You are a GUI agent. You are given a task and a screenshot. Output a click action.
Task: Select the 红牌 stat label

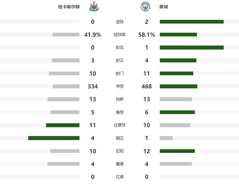point(119,177)
